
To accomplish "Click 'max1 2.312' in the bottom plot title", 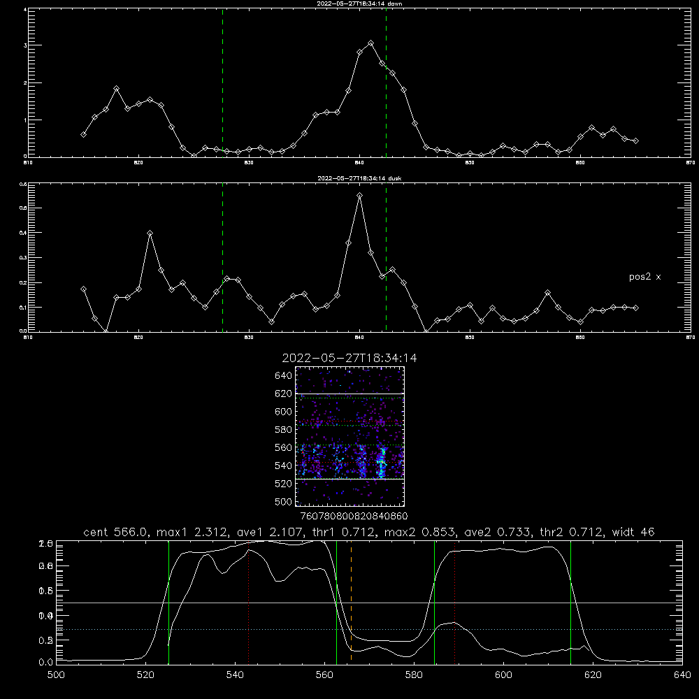I will coord(193,532).
